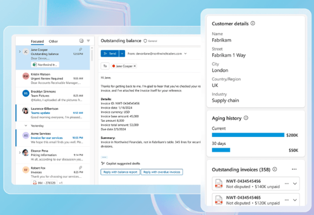Click Laurence Gilbertson's profile photo
The image size is (314, 215).
26,111
